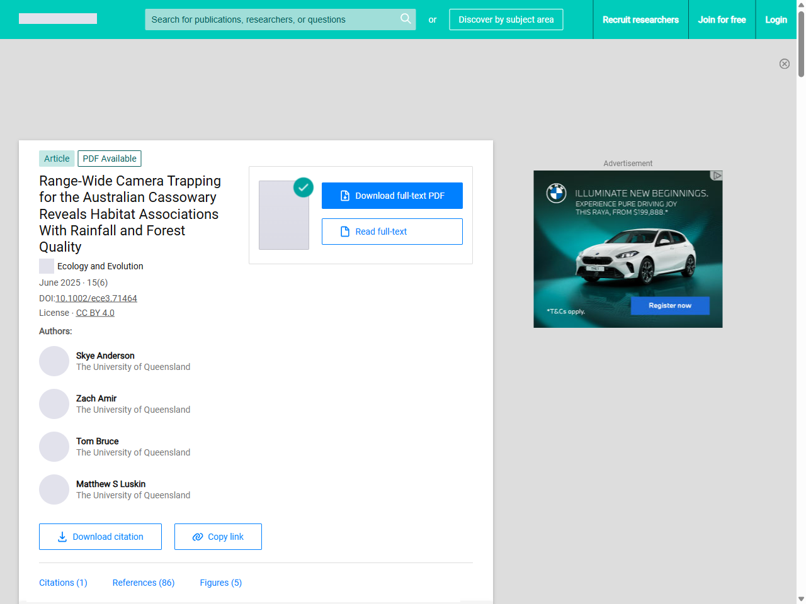The width and height of the screenshot is (806, 604).
Task: Click the ad info icon on BMW advertisement
Action: [716, 176]
